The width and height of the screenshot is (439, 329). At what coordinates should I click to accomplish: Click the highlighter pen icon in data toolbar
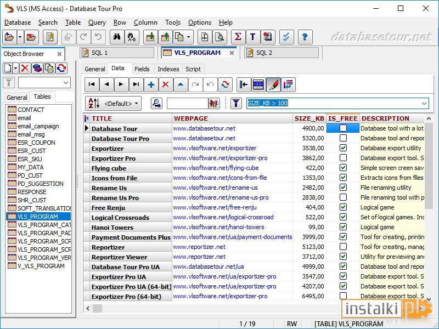[273, 84]
